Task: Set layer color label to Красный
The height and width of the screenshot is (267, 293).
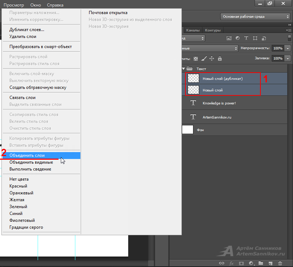Action: point(41,186)
